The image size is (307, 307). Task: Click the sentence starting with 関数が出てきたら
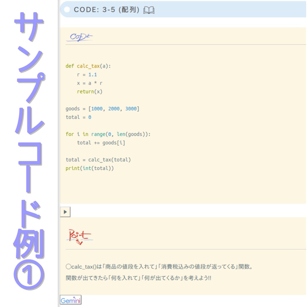(x=139, y=278)
